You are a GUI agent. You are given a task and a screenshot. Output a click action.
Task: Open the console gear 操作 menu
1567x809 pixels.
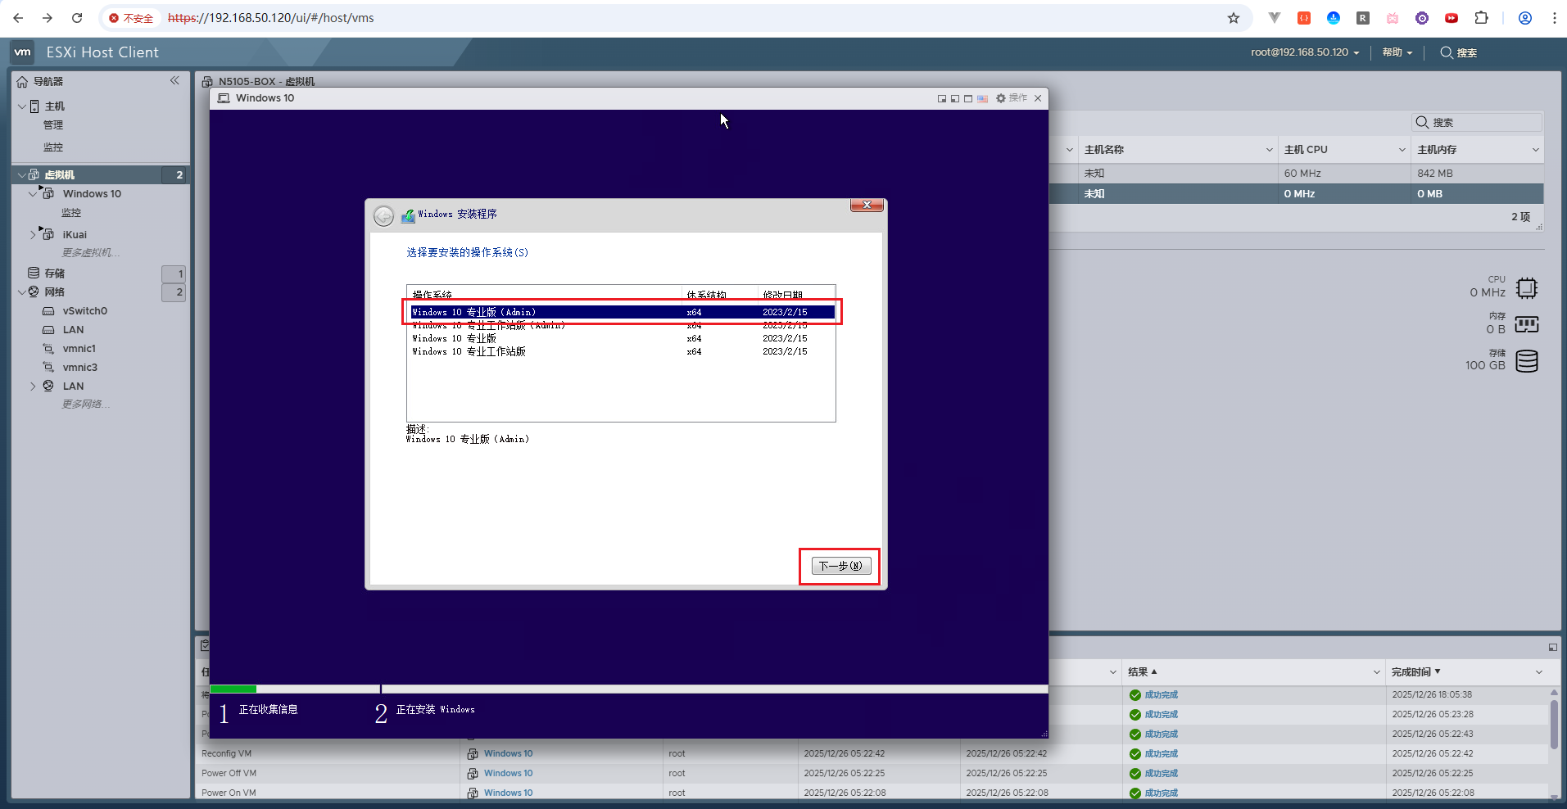coord(1012,98)
